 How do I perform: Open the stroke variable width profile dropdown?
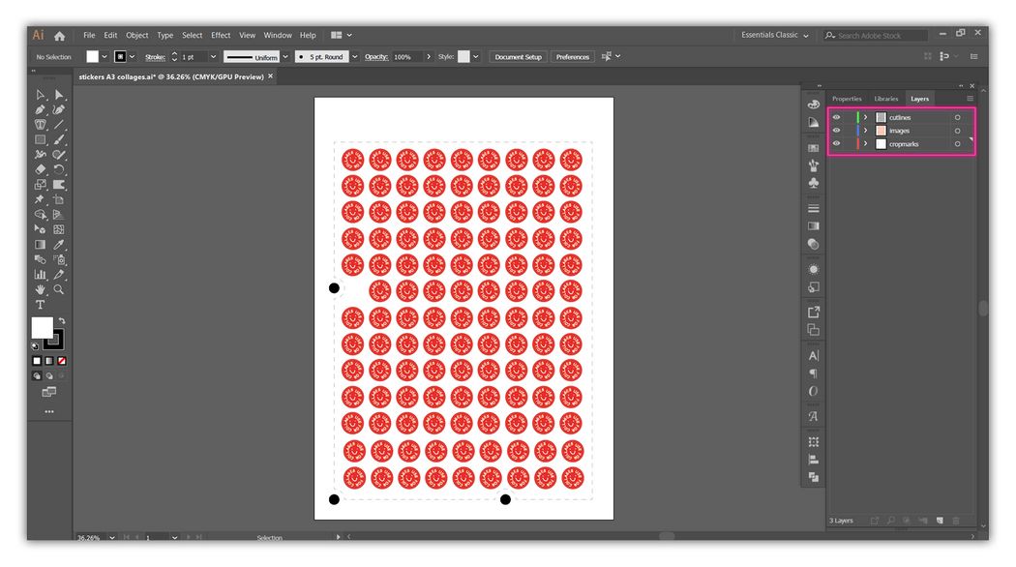(284, 56)
